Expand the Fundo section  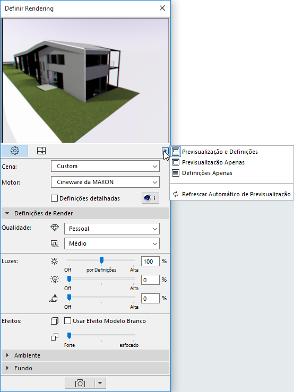[85, 368]
